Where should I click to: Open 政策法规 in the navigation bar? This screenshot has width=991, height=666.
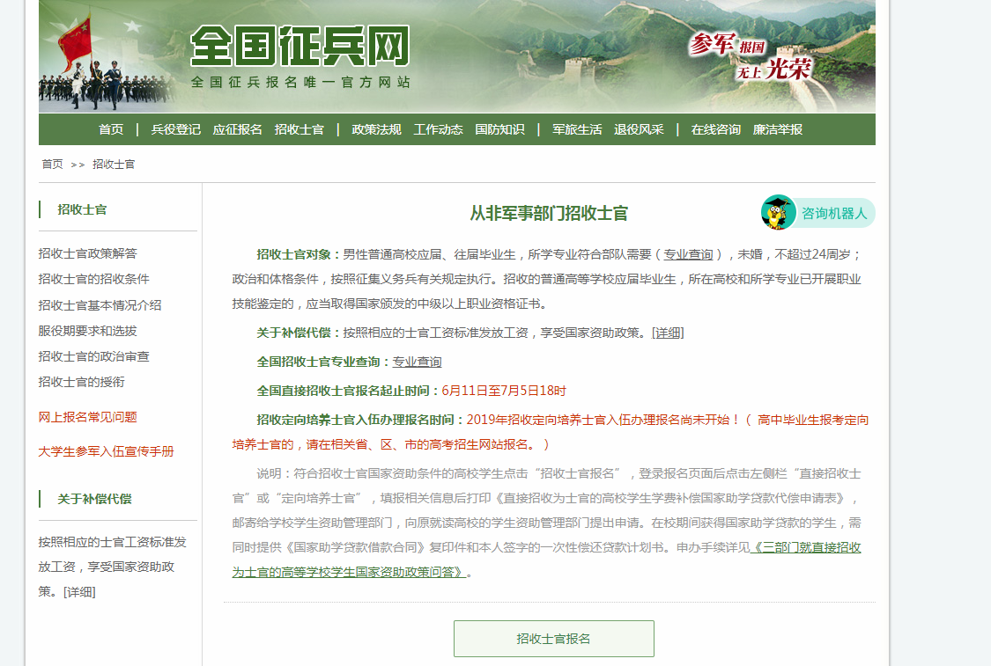click(x=377, y=129)
